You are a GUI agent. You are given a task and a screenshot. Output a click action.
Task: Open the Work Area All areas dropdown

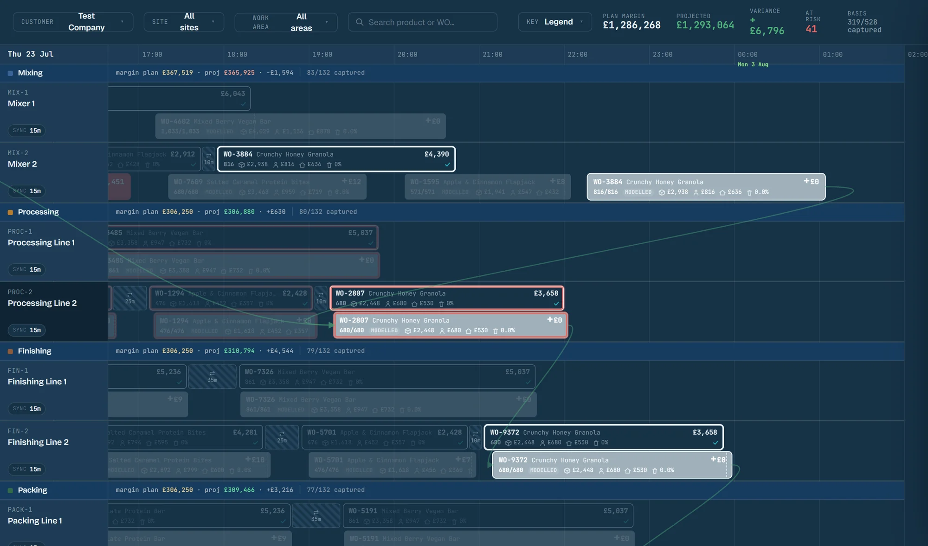point(286,22)
